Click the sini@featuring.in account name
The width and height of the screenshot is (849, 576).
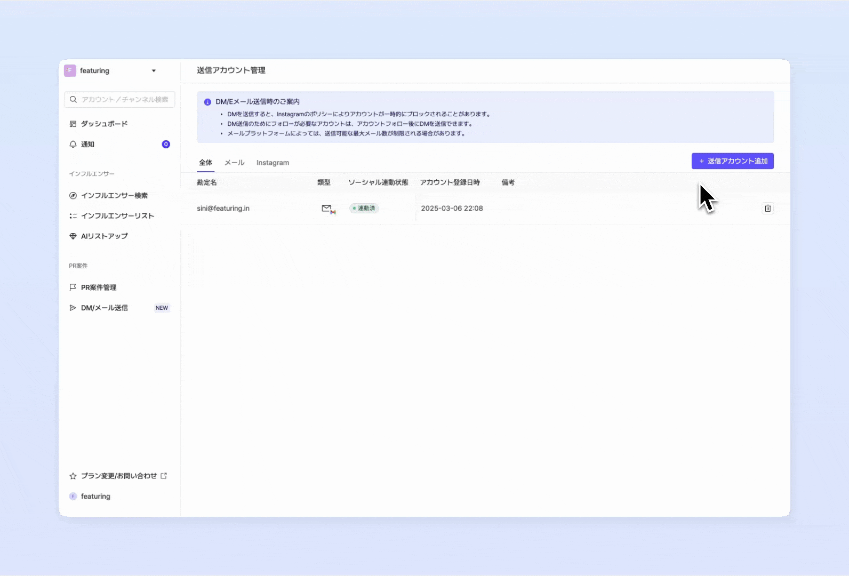point(223,209)
